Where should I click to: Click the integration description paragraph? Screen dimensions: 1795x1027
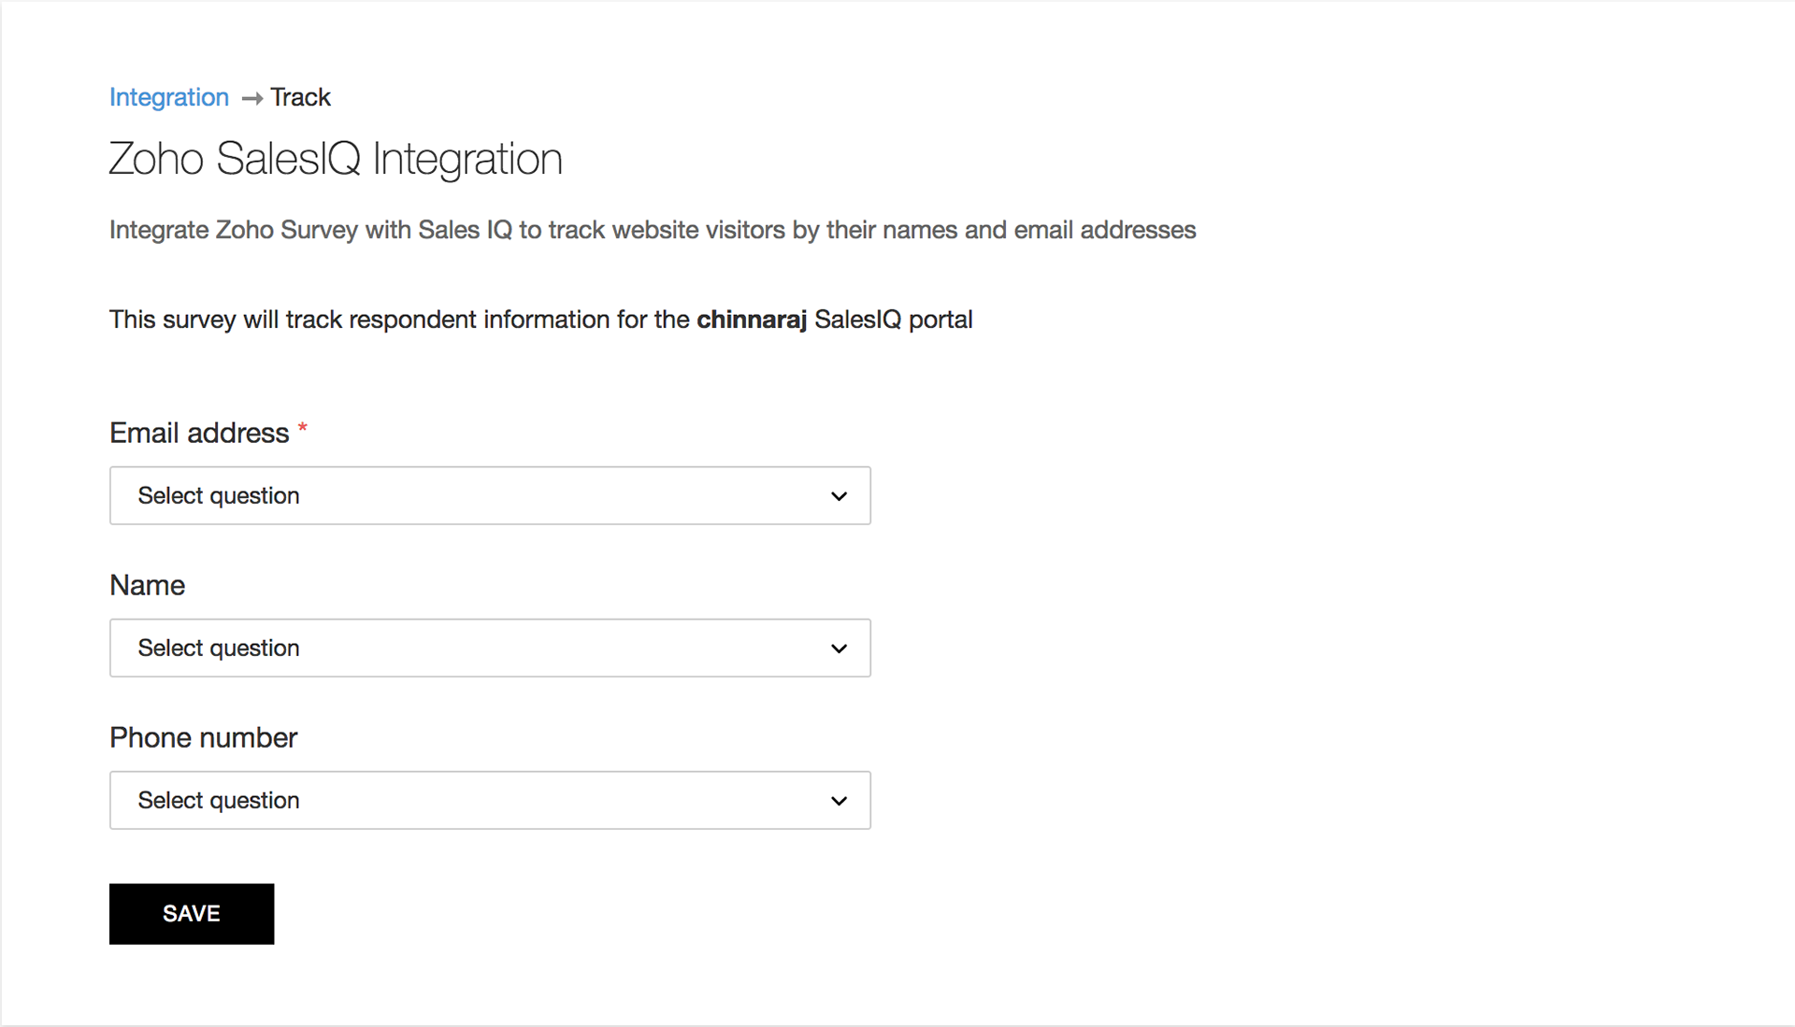point(652,230)
